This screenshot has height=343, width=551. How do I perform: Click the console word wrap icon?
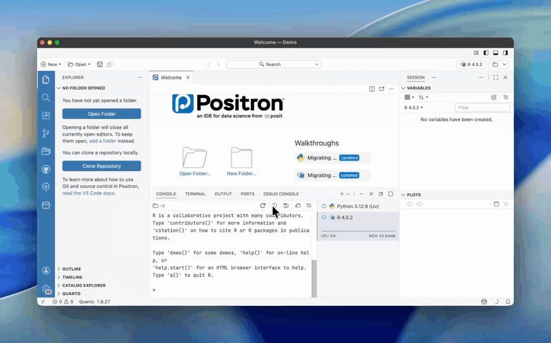286,205
